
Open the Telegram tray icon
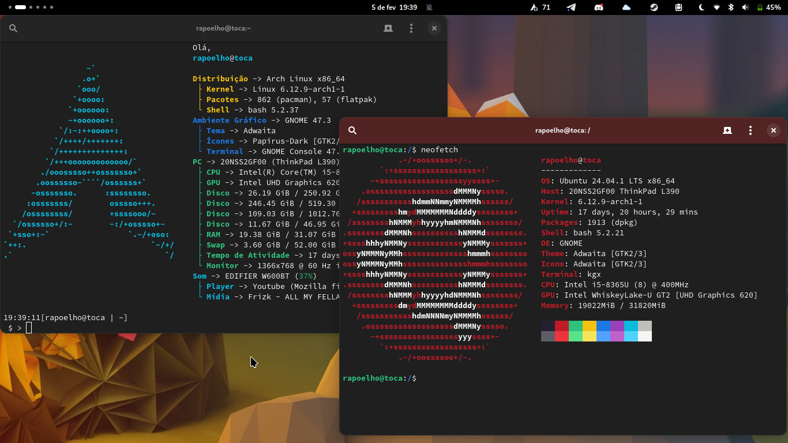pyautogui.click(x=571, y=7)
